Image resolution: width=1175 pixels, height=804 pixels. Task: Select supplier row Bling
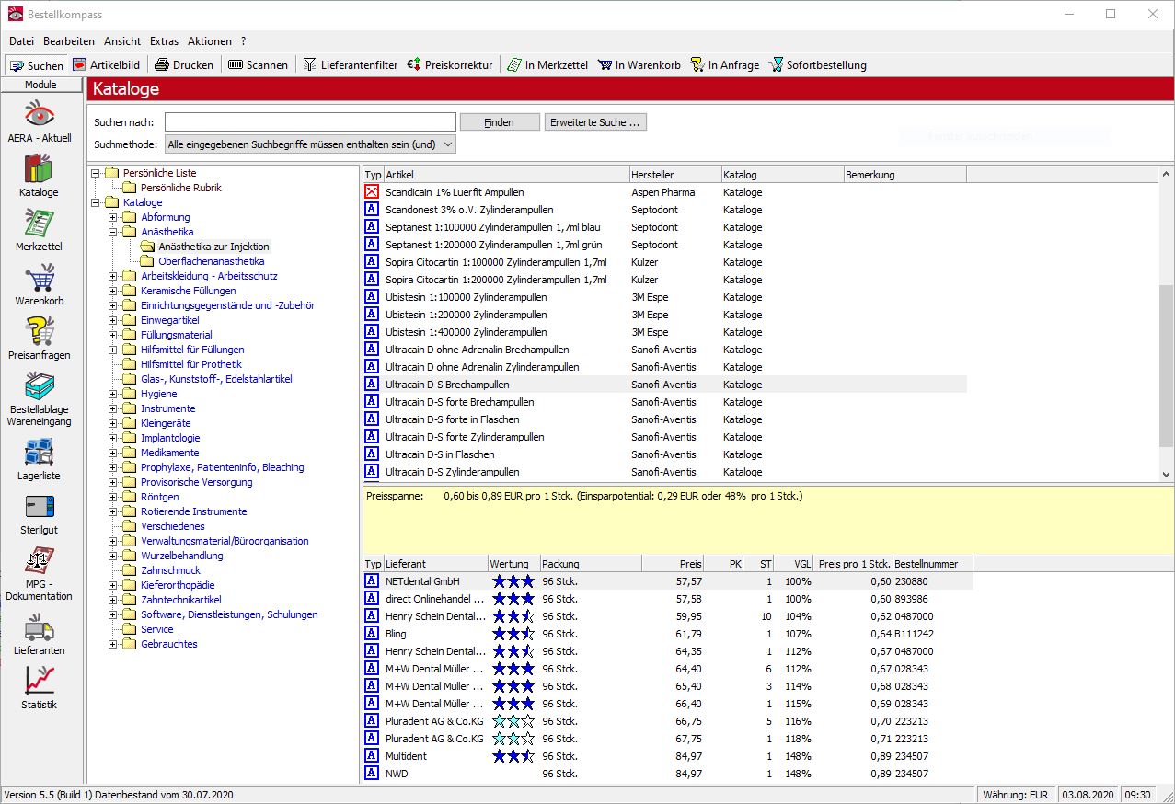(x=668, y=634)
